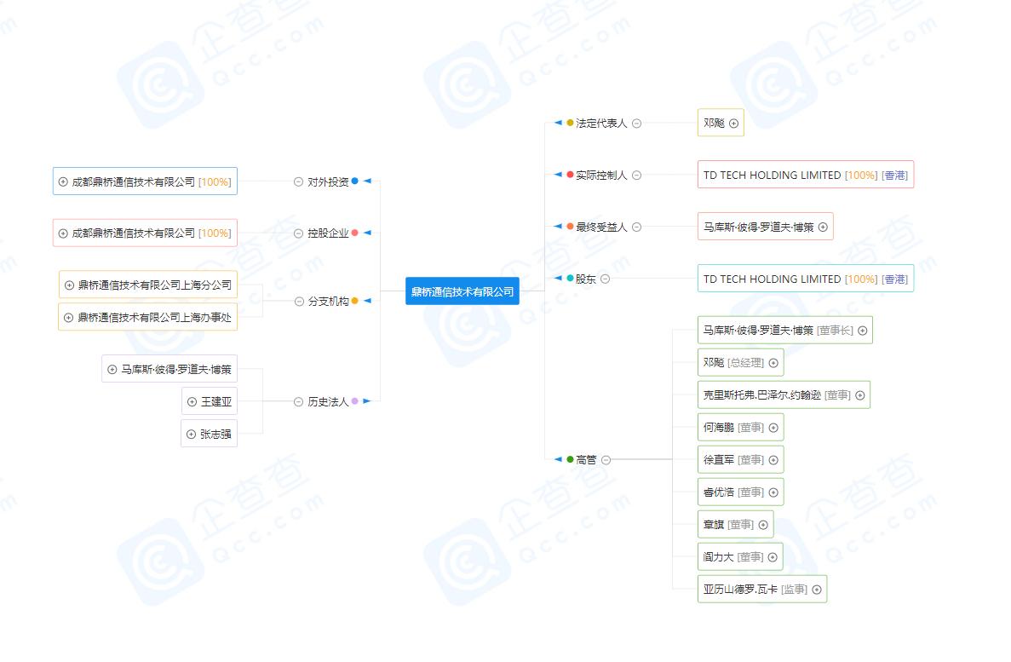The height and width of the screenshot is (662, 1011).
Task: Expand the plus icon on 邓飚 node
Action: pyautogui.click(x=733, y=124)
